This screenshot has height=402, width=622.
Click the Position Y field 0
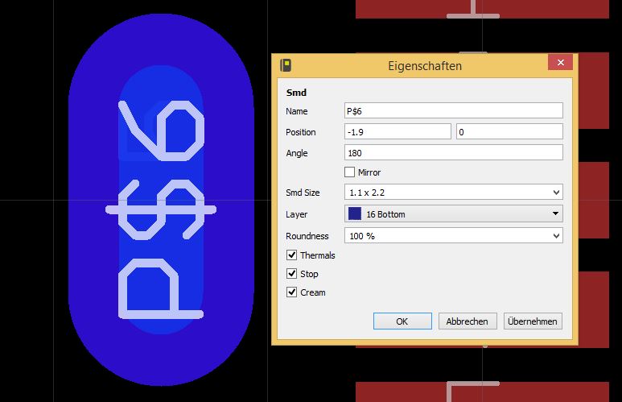pos(509,132)
